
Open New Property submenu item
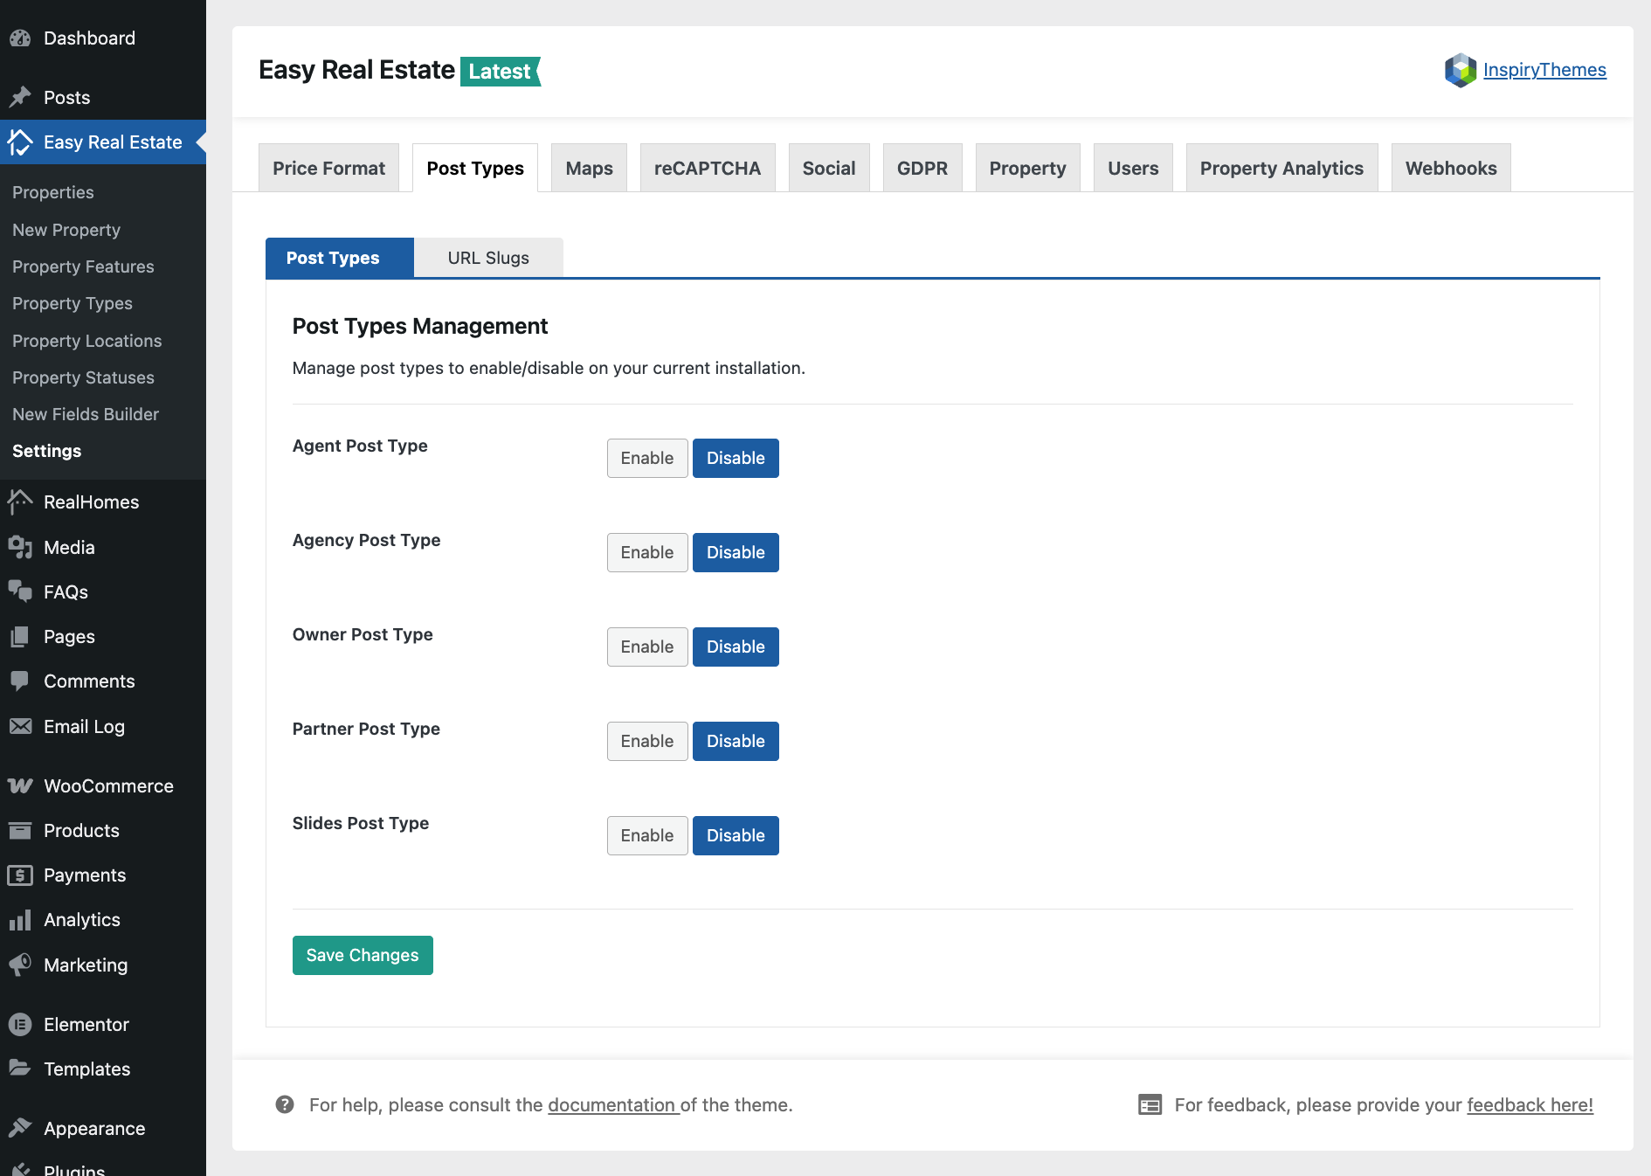coord(66,230)
